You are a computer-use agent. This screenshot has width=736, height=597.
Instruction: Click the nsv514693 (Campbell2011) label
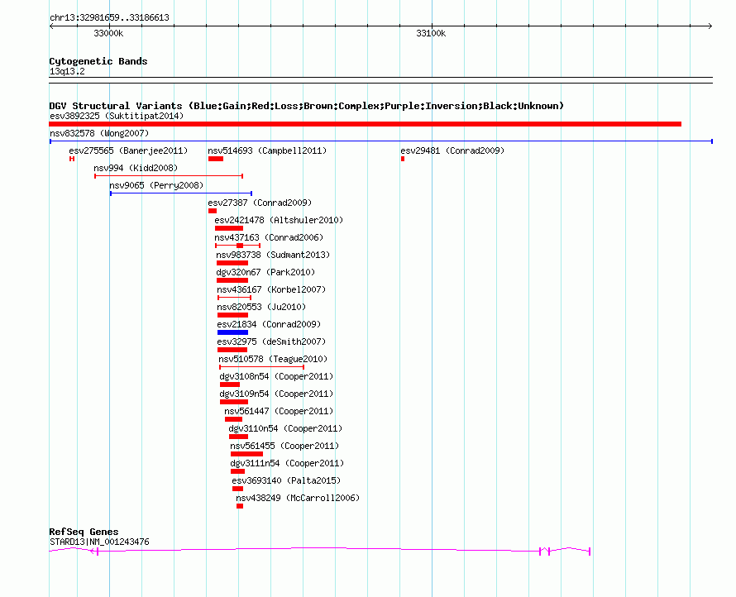pos(267,150)
